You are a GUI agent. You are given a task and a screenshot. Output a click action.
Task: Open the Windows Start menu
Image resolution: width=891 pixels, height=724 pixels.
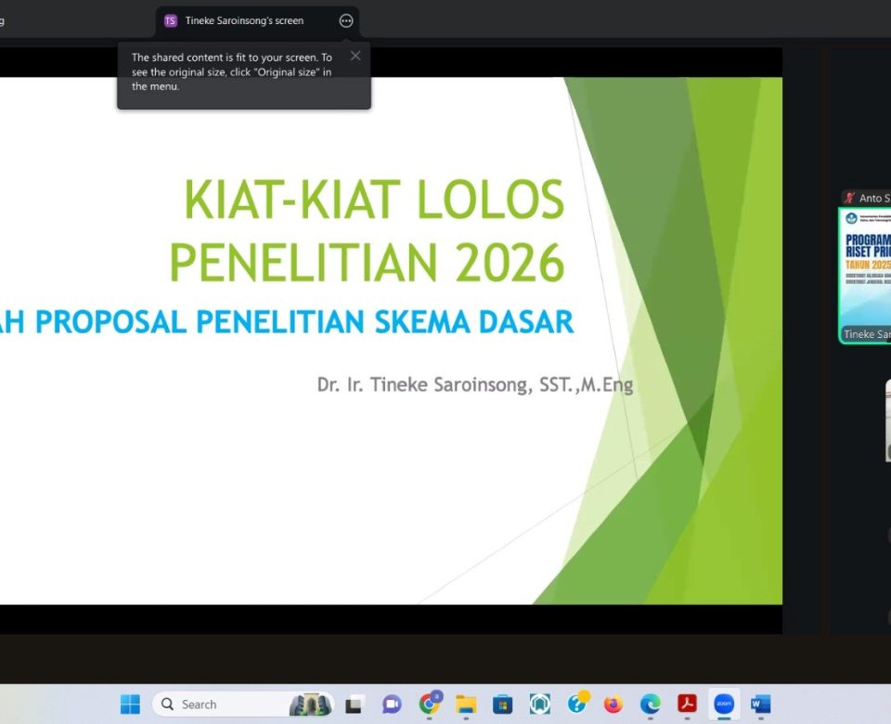(x=130, y=705)
